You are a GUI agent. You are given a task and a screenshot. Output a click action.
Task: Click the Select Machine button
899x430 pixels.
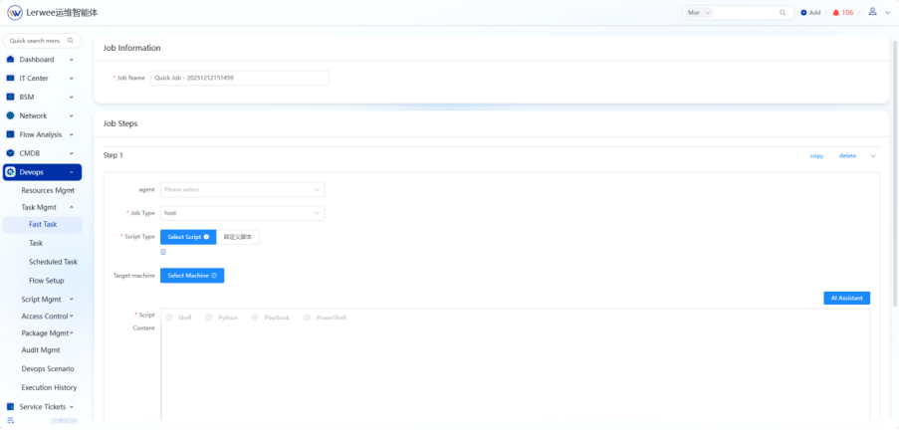[x=191, y=276]
